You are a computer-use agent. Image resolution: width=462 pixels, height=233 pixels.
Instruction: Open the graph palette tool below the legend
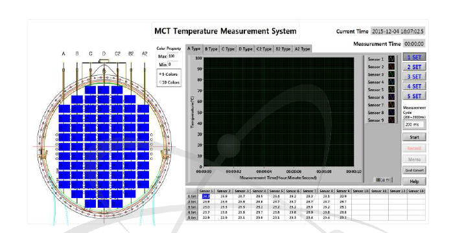coord(383,180)
